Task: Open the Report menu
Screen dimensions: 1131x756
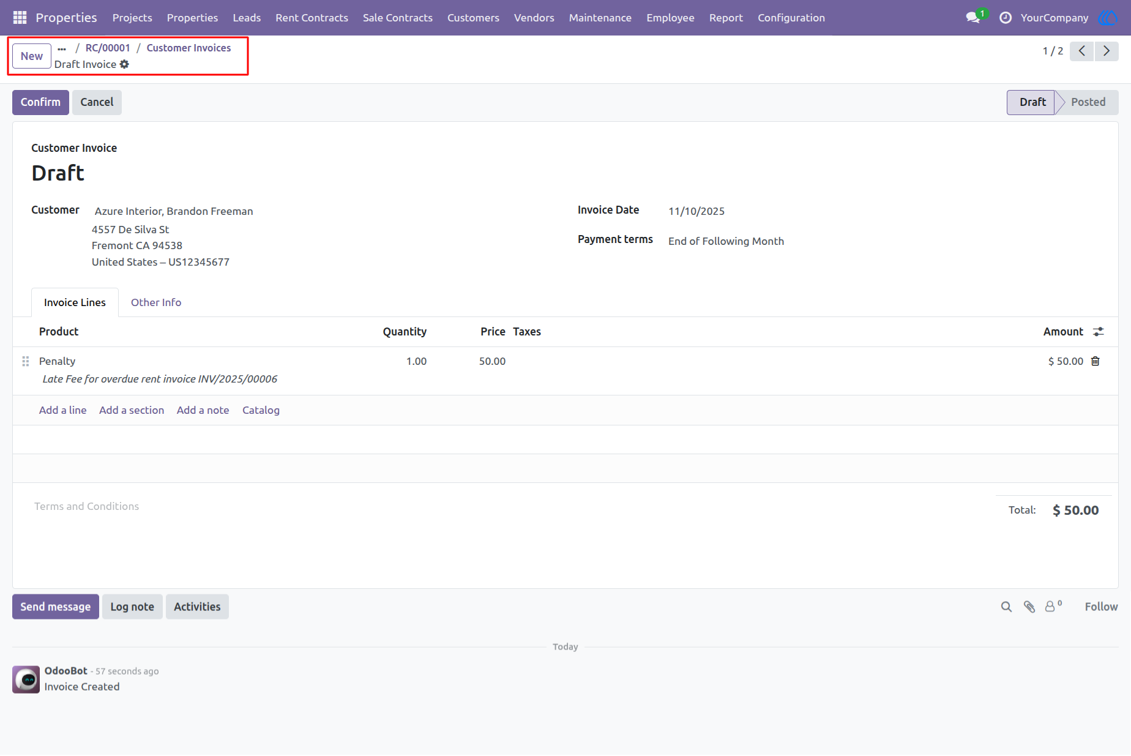Action: (726, 18)
